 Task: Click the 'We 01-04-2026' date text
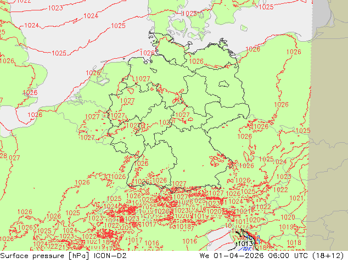tap(232, 256)
